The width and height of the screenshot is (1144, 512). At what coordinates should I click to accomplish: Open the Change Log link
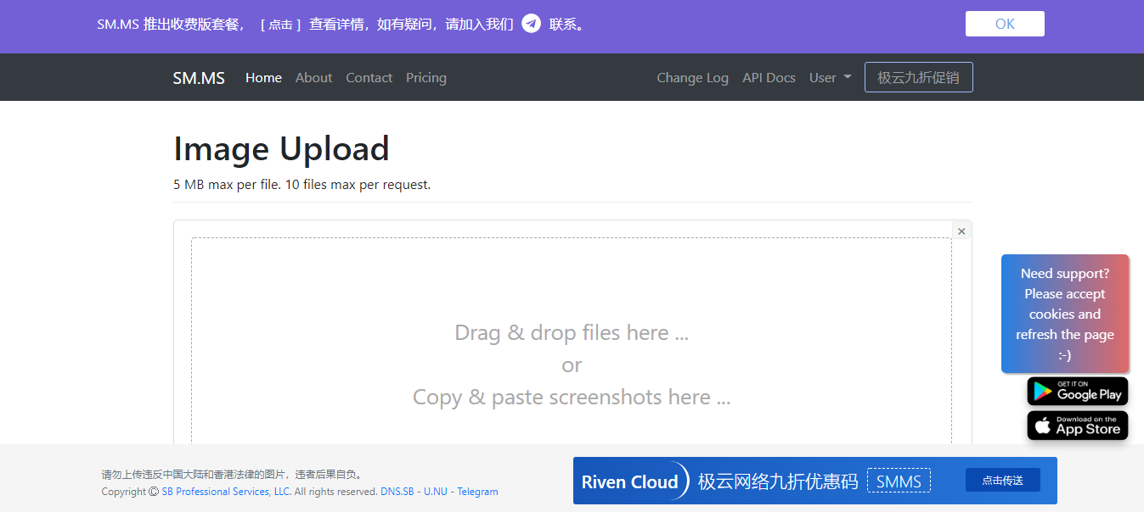[x=692, y=78]
